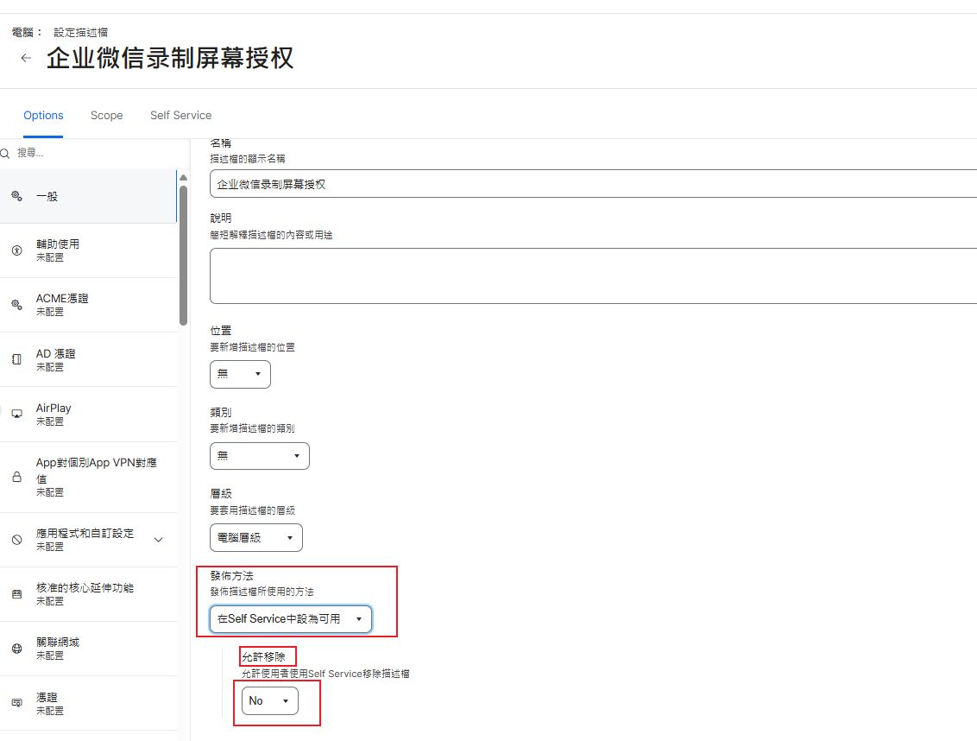The image size is (977, 741).
Task: Click the search magnifier icon in sidebar
Action: [x=6, y=153]
